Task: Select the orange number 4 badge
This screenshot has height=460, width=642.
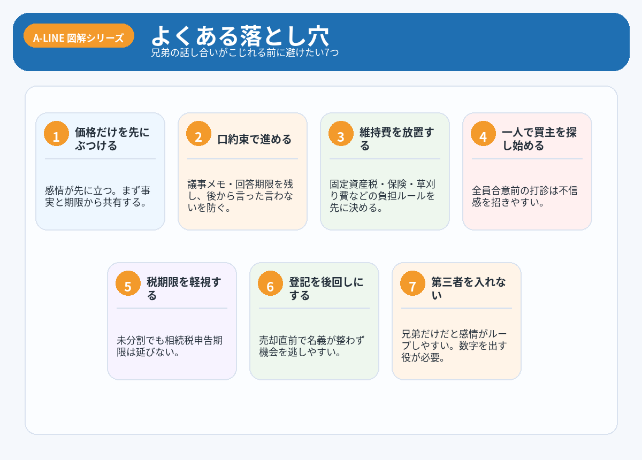Action: [483, 136]
